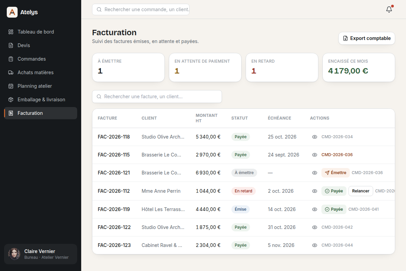Navigate to Achats matières
The image size is (406, 271).
41,72
